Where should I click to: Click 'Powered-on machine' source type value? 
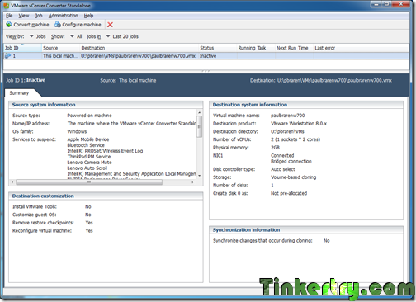(90, 116)
